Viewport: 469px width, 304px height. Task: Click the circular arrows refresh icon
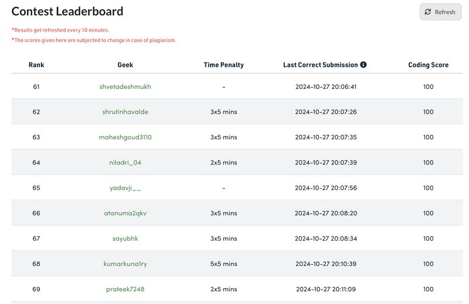(x=428, y=12)
